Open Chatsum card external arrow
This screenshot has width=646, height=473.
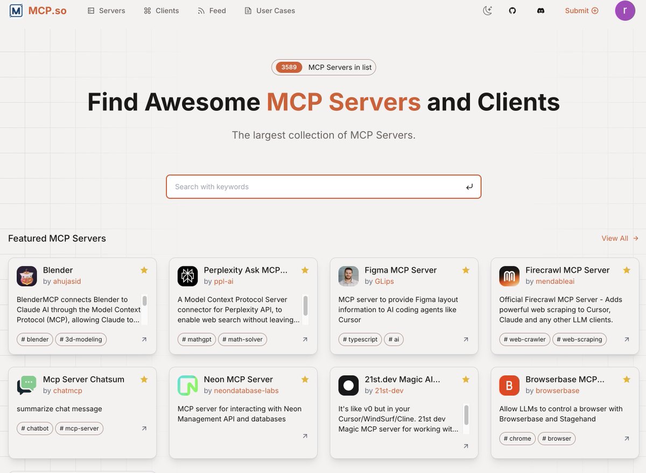coord(144,428)
